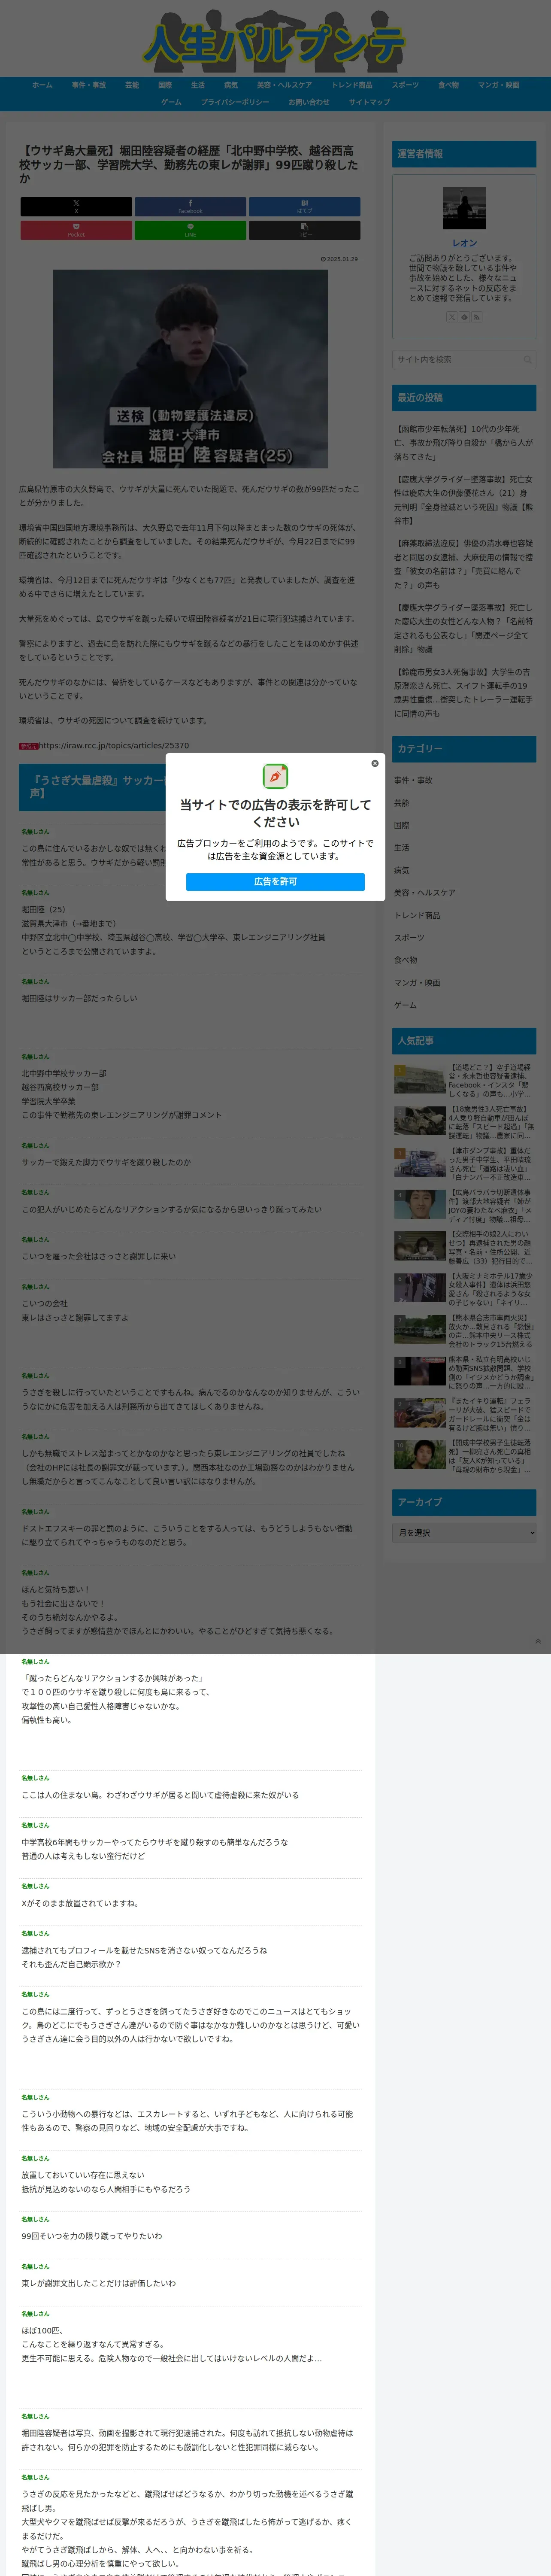Click the author's middle Feedly icon under the bio
Image resolution: width=551 pixels, height=2576 pixels.
(464, 317)
